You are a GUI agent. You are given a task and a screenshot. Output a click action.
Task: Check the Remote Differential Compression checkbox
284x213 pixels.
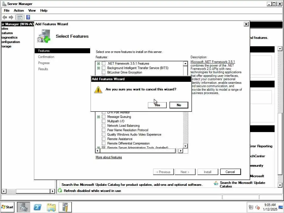(104, 143)
